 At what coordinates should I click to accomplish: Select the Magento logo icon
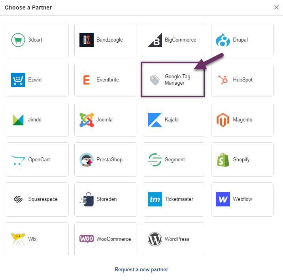223,120
